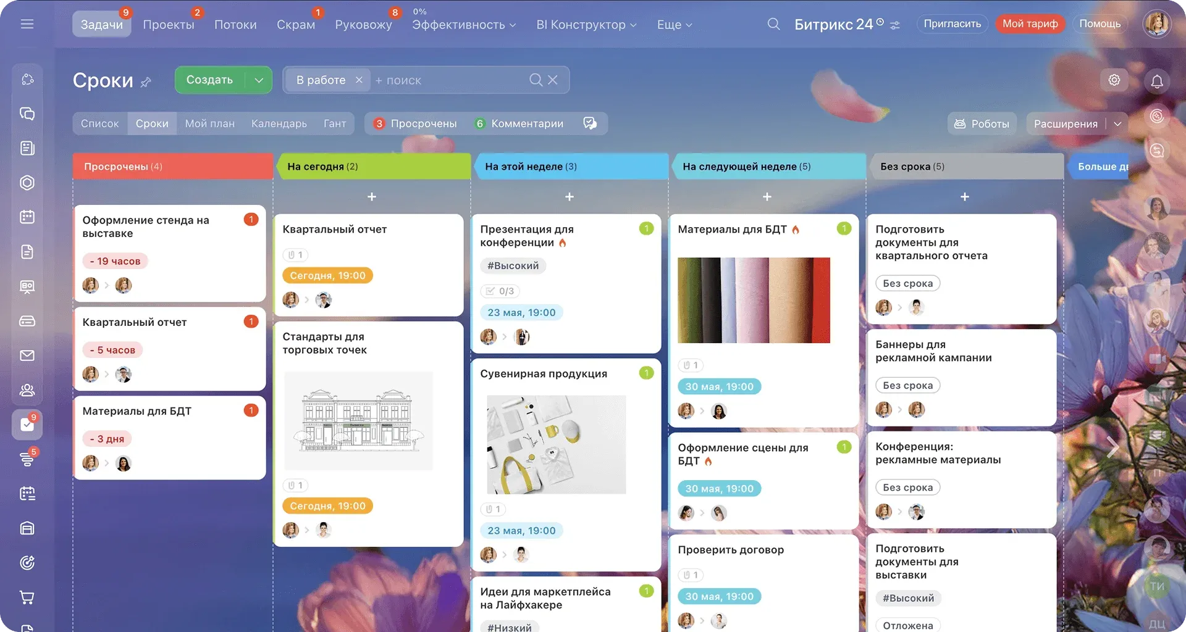Switch to the Список view tab

point(99,123)
